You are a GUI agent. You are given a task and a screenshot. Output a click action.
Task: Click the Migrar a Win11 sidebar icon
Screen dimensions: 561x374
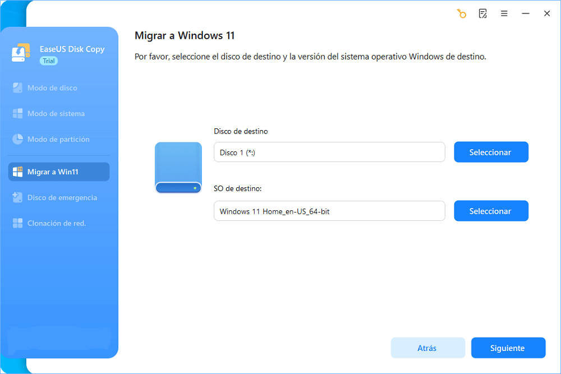pos(17,172)
